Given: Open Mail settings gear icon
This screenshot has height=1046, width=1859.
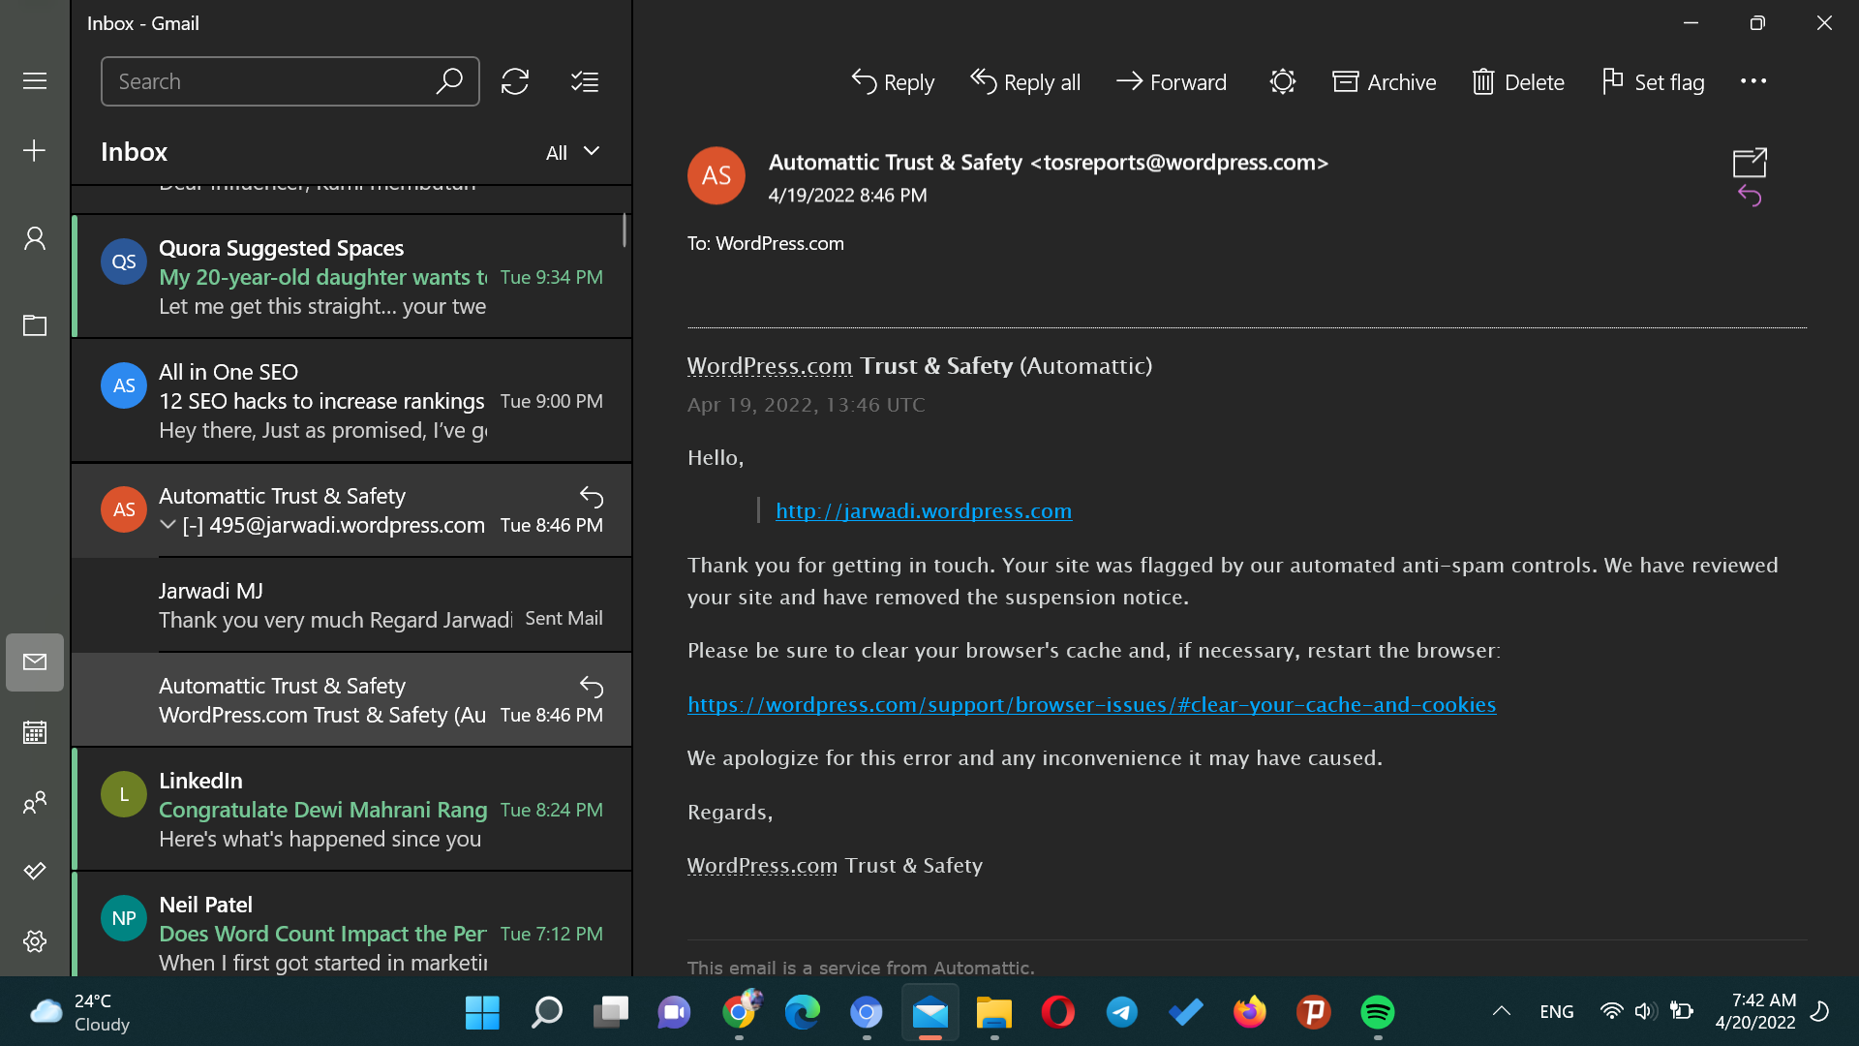Looking at the screenshot, I should pyautogui.click(x=35, y=940).
